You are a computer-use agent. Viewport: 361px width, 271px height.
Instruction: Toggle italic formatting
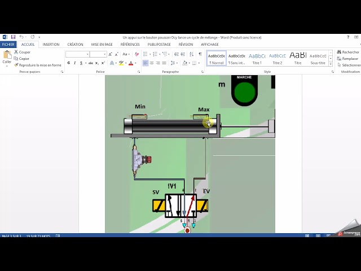pyautogui.click(x=74, y=63)
